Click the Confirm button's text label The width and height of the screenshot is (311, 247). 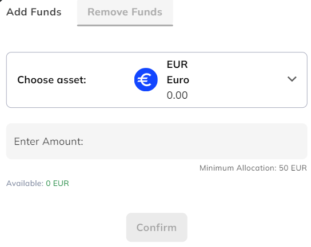tap(157, 228)
